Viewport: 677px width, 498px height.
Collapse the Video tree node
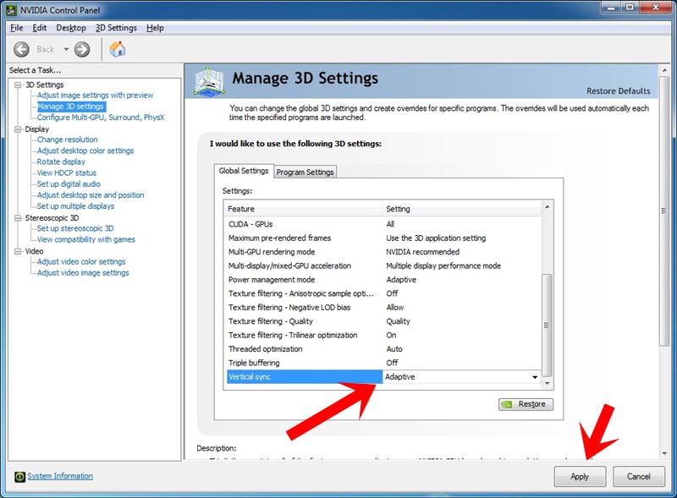point(18,251)
